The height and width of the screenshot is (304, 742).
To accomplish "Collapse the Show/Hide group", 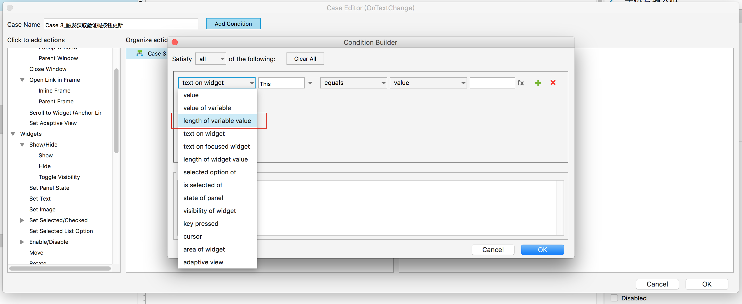I will 22,145.
